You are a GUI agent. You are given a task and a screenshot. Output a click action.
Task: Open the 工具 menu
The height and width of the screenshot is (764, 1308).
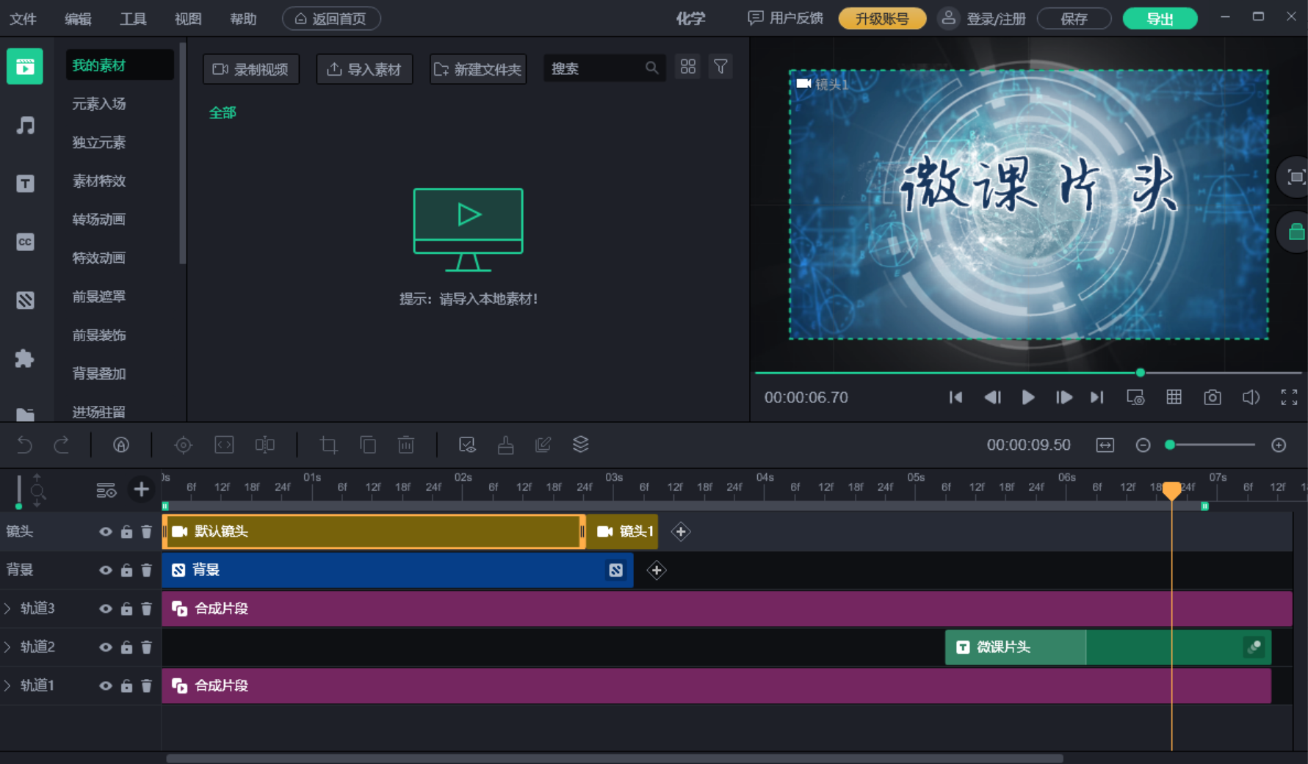pyautogui.click(x=132, y=18)
